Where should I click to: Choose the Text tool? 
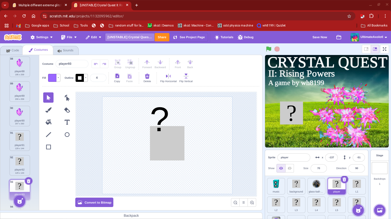point(67,122)
